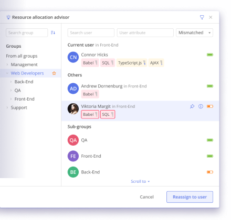Open the Scroll to dropdown link

coord(140,181)
